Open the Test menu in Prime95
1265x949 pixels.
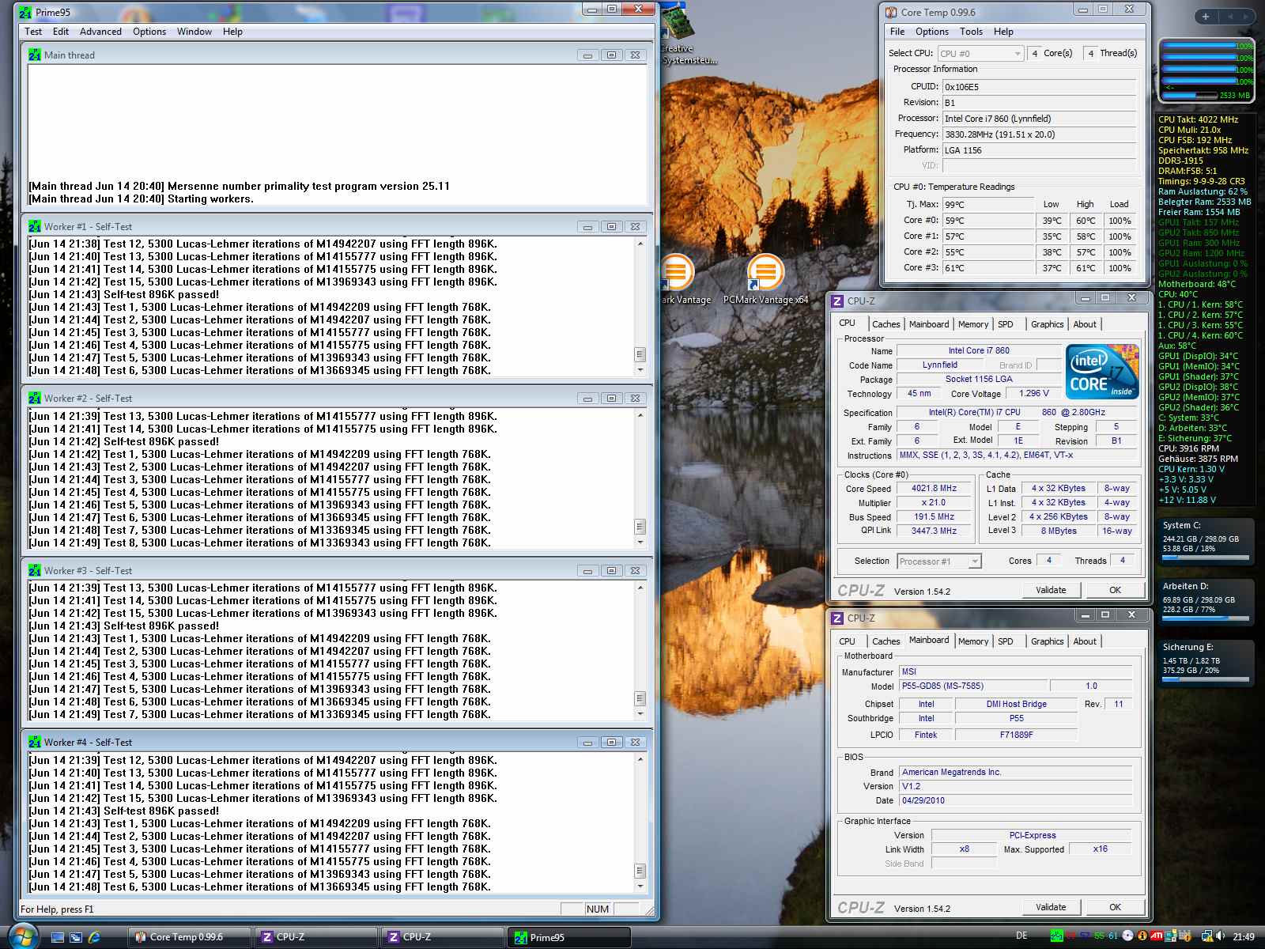(33, 32)
